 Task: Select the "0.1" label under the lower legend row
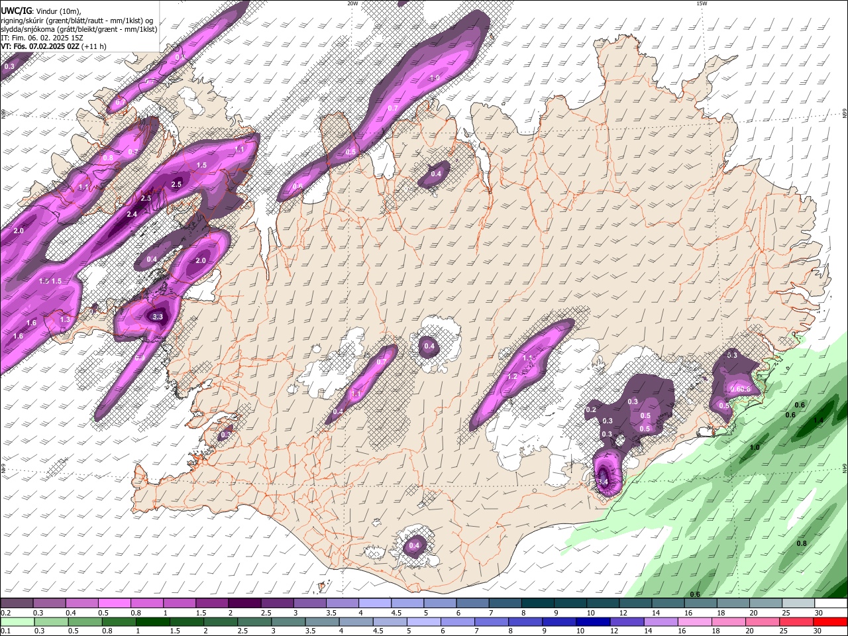5,631
